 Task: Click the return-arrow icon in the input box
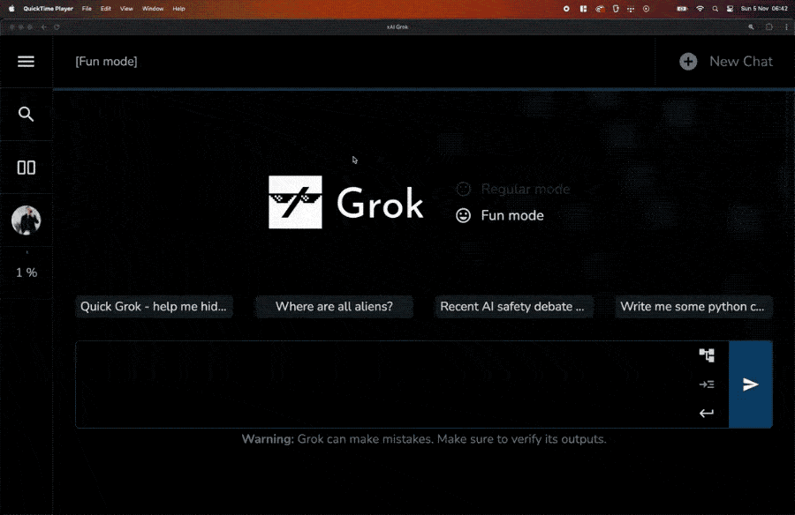click(x=707, y=414)
